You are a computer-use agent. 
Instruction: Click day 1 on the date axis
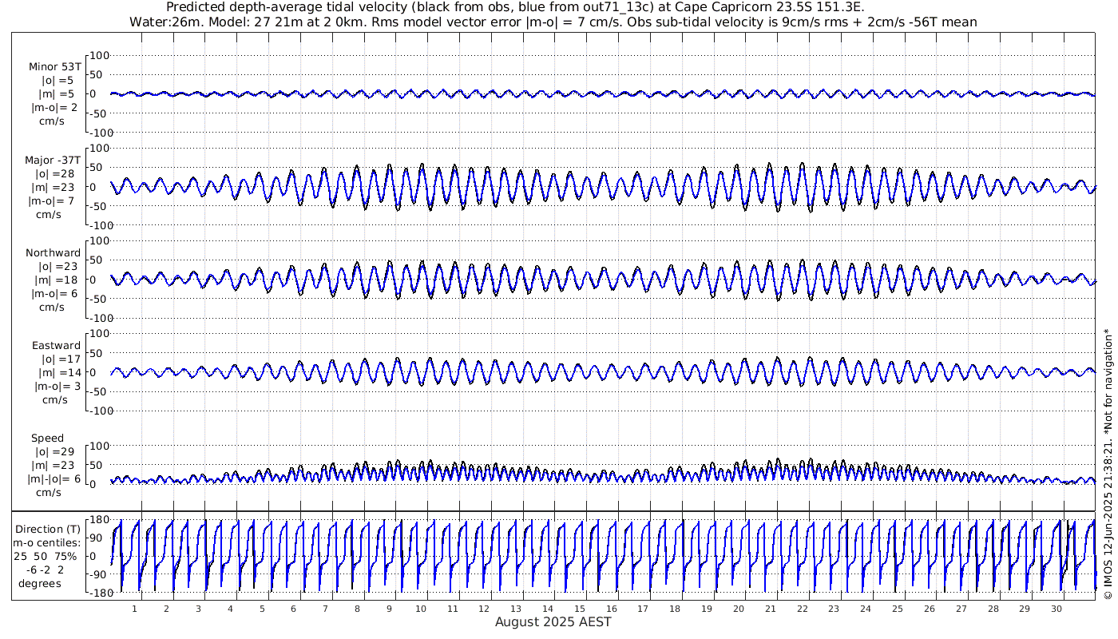135,609
